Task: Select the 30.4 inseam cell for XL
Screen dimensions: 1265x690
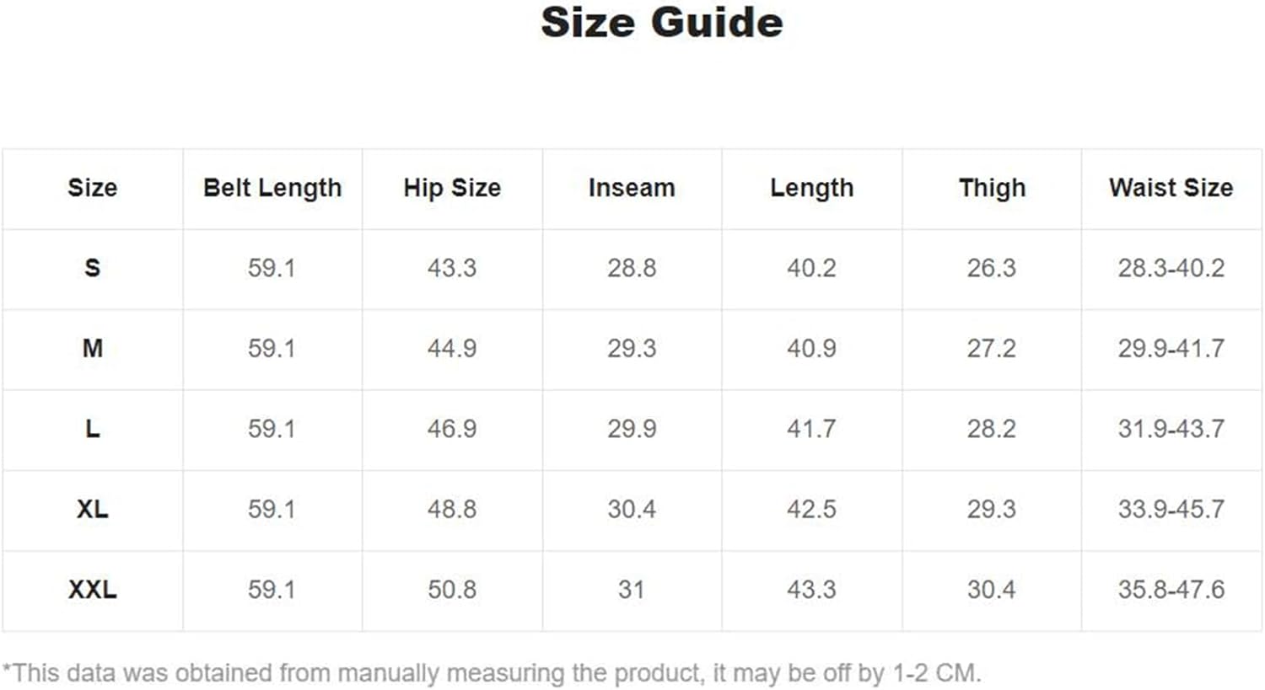Action: tap(632, 509)
